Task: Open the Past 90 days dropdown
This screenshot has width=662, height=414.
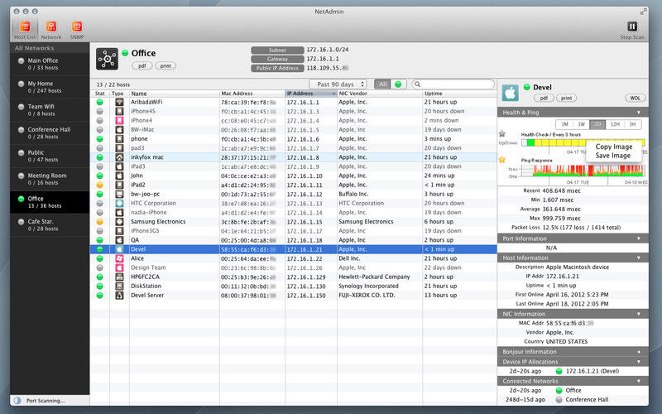Action: tap(338, 84)
